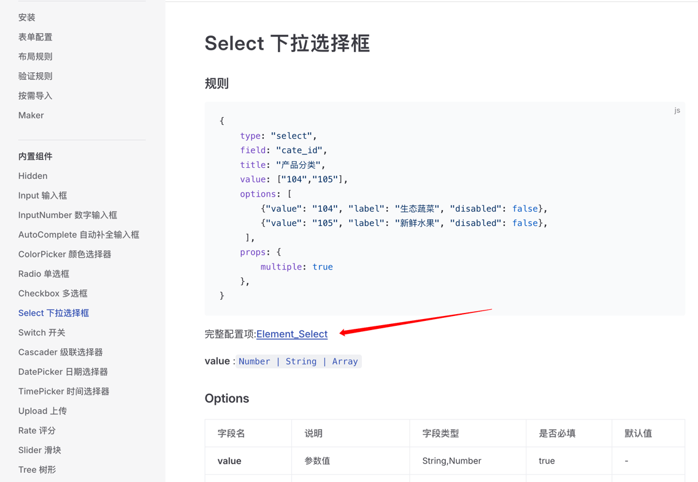Open 验证规则 sidebar page
The width and height of the screenshot is (698, 482).
(36, 76)
